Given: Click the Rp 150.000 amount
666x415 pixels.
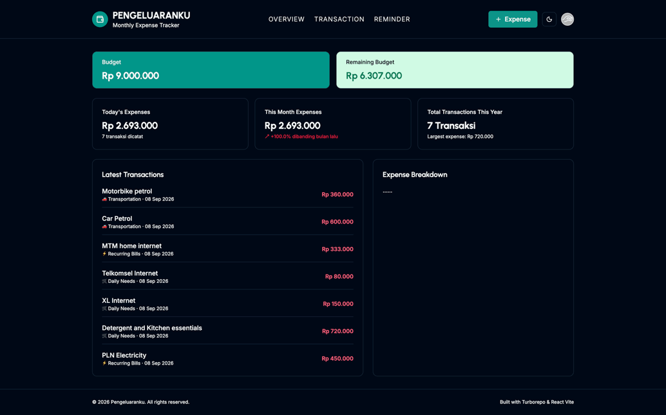Looking at the screenshot, I should coord(338,304).
